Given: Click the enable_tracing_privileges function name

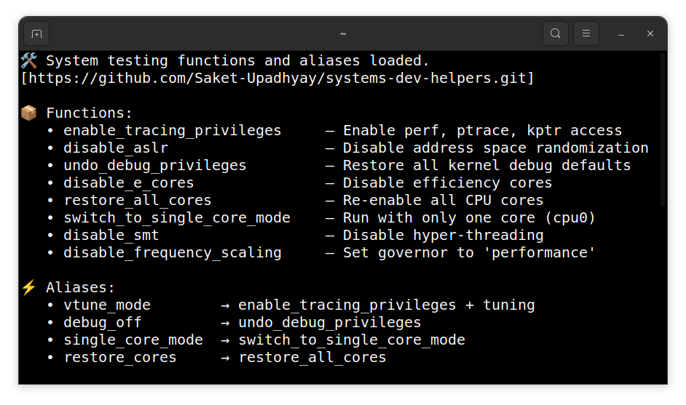Looking at the screenshot, I should (172, 131).
